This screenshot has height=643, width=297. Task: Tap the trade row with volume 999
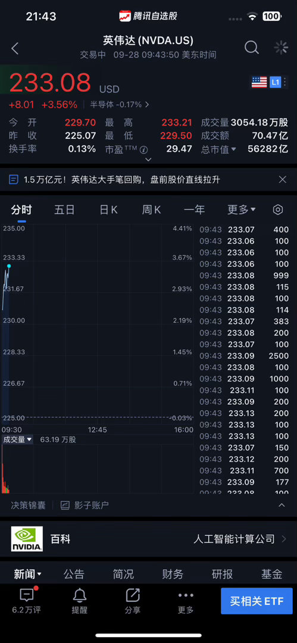(x=244, y=276)
